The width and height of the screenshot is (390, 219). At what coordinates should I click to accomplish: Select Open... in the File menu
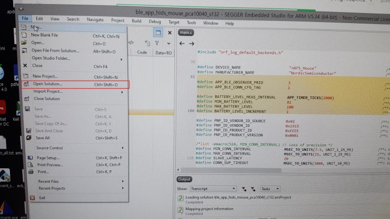[x=74, y=43]
